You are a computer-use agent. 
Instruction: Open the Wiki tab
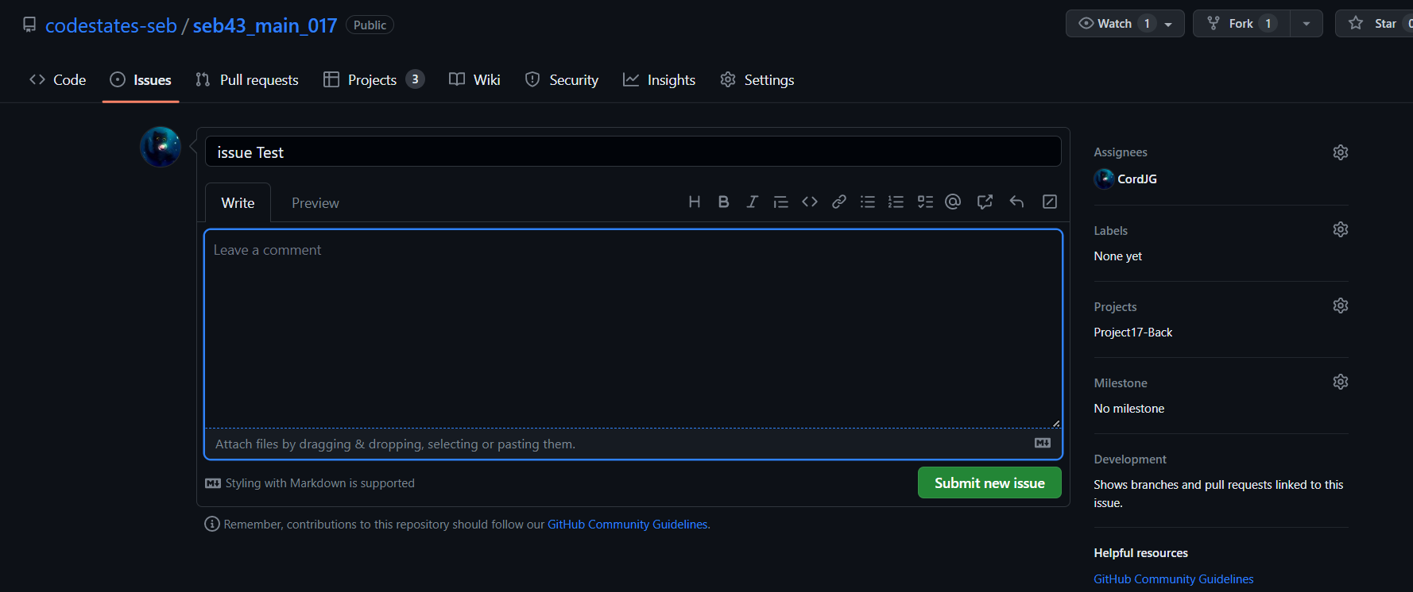474,79
